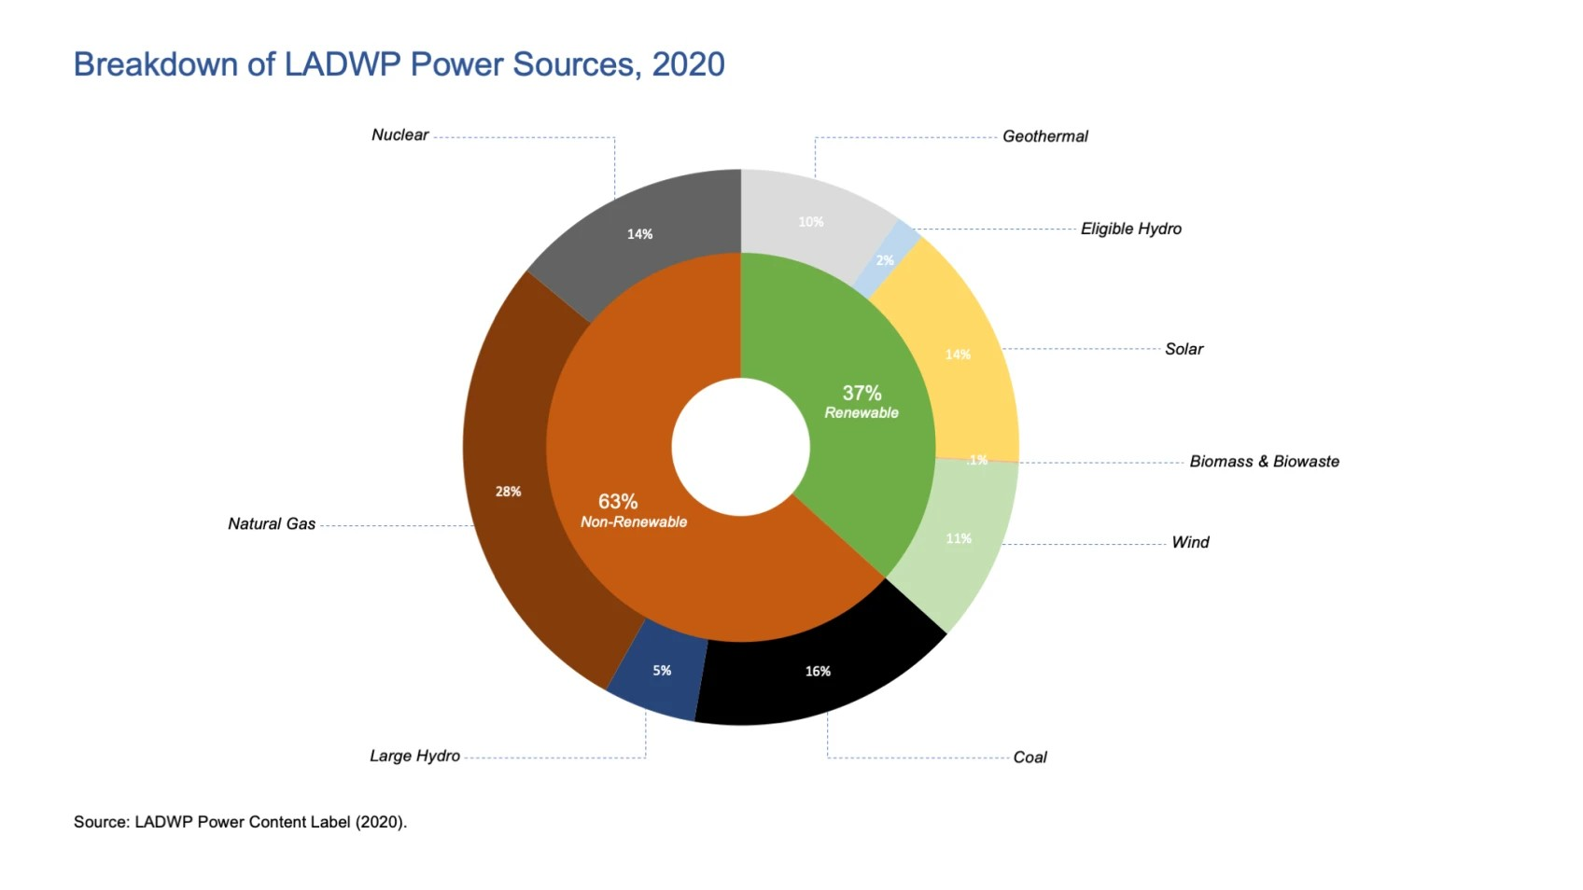Select the 'Geothermal' label

(x=1044, y=136)
